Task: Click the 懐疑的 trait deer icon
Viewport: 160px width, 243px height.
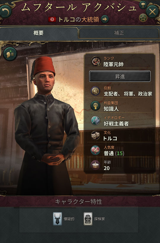Action: 57,219
